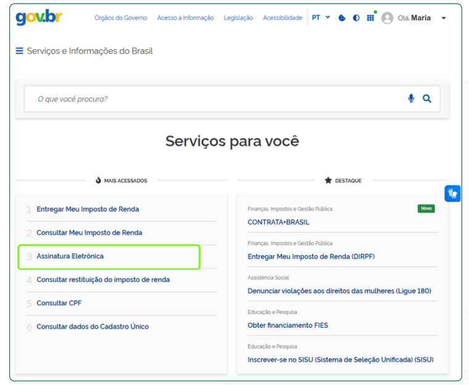Open Consultar restituição do imposto de renda

[103, 280]
